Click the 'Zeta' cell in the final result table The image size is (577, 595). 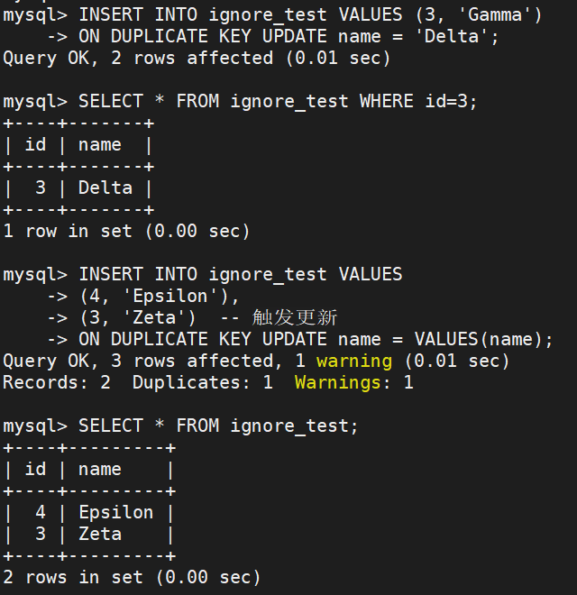coord(99,534)
